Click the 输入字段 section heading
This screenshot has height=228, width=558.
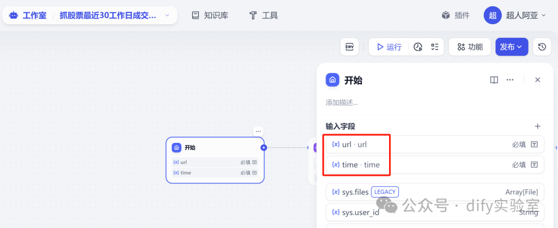340,126
